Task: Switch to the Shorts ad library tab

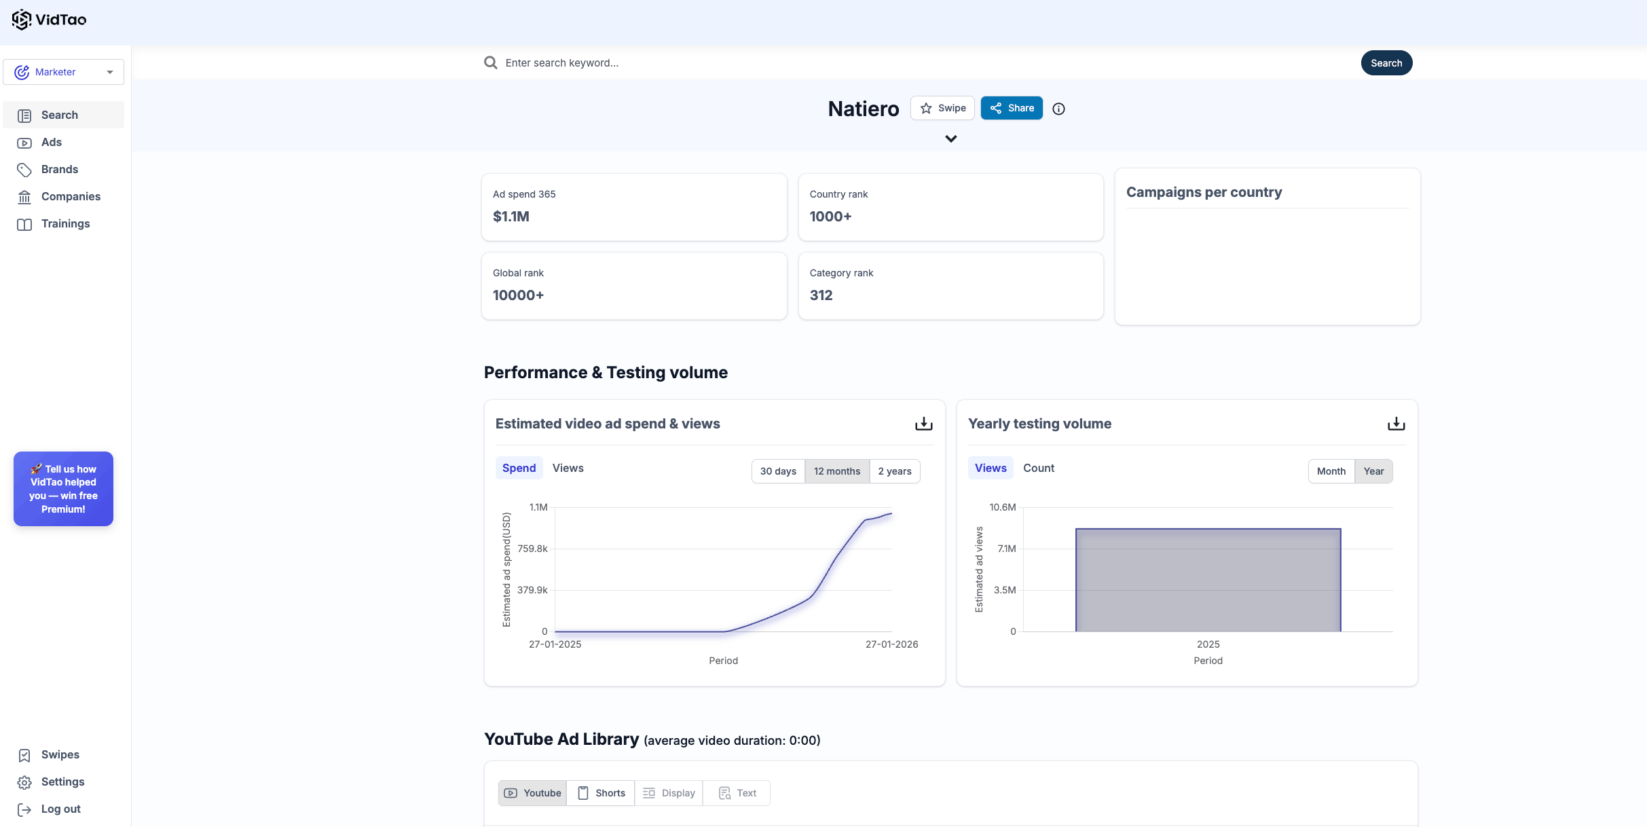Action: click(600, 792)
